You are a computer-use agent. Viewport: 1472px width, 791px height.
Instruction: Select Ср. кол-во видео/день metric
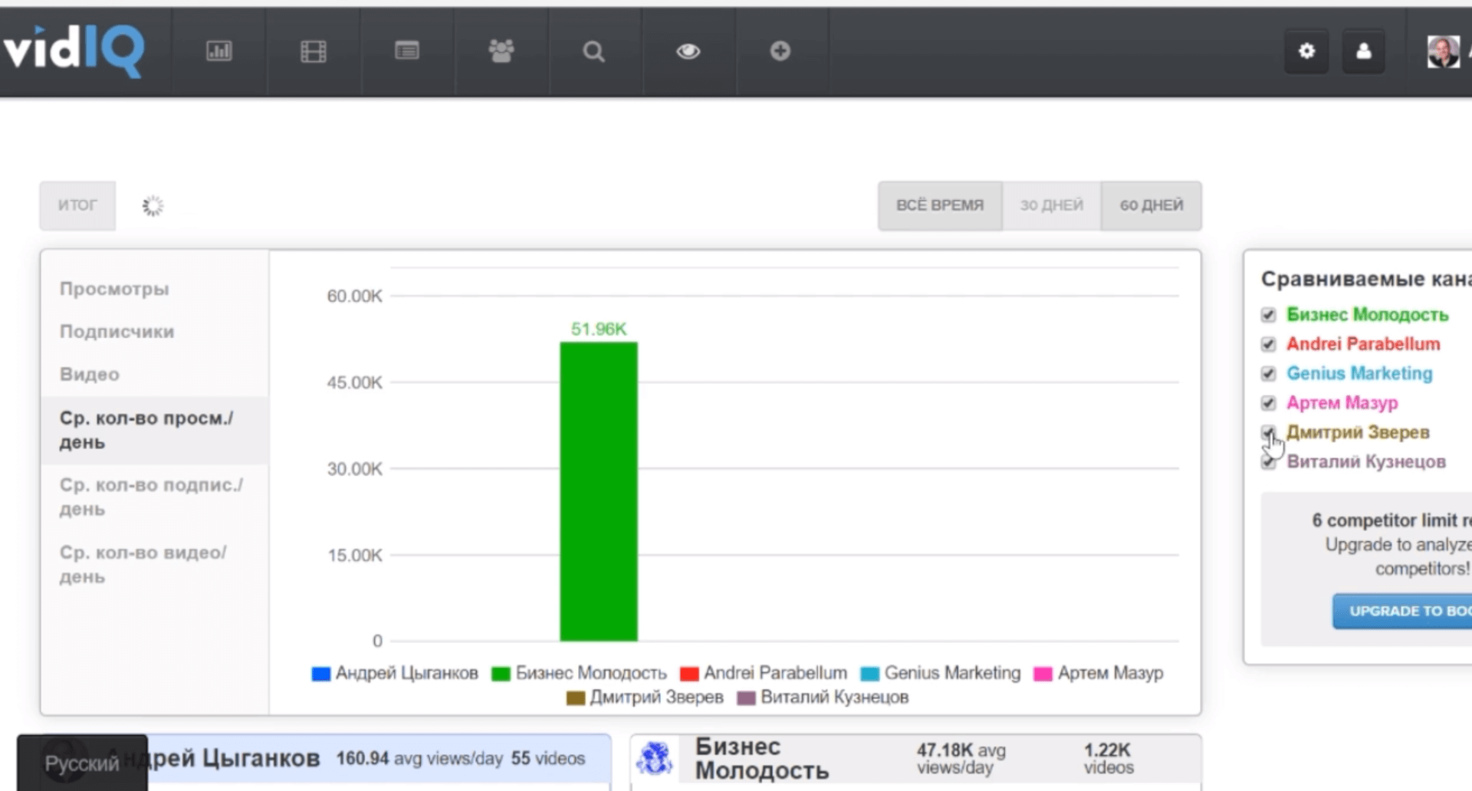143,564
